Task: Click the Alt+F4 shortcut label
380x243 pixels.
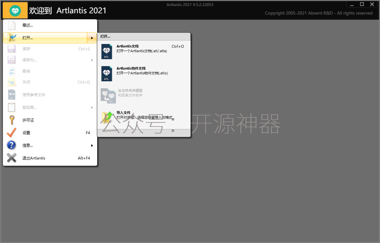Action: click(84, 158)
